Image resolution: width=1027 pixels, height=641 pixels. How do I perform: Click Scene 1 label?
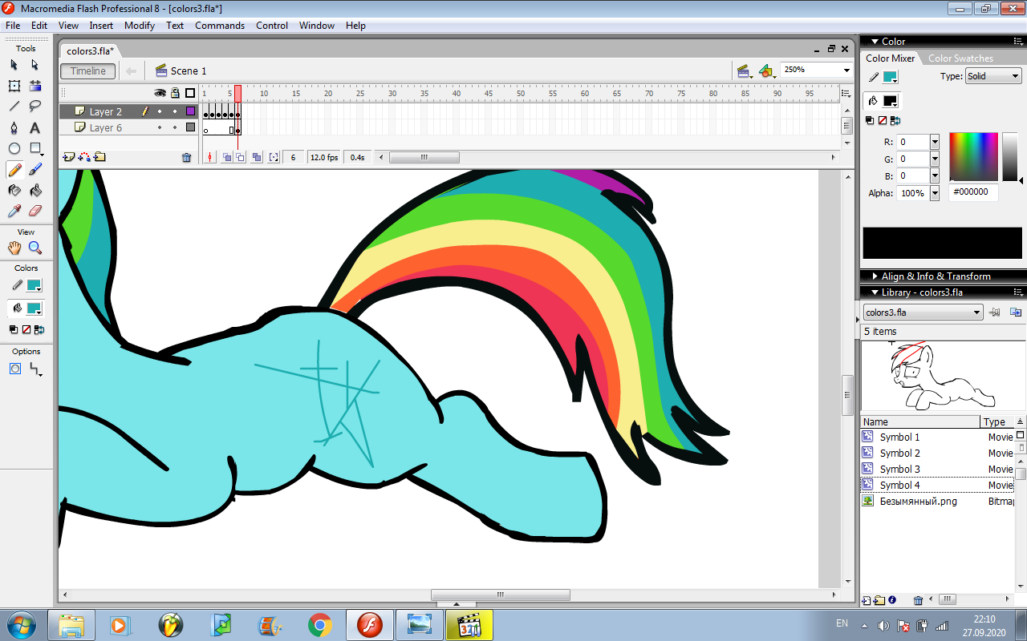tap(189, 71)
